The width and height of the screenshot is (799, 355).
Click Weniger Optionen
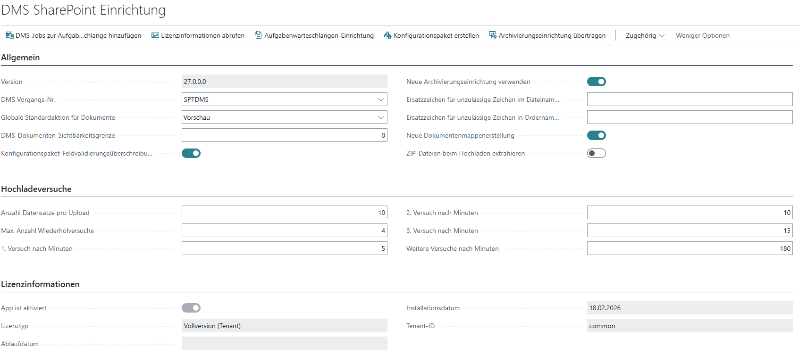pos(702,35)
